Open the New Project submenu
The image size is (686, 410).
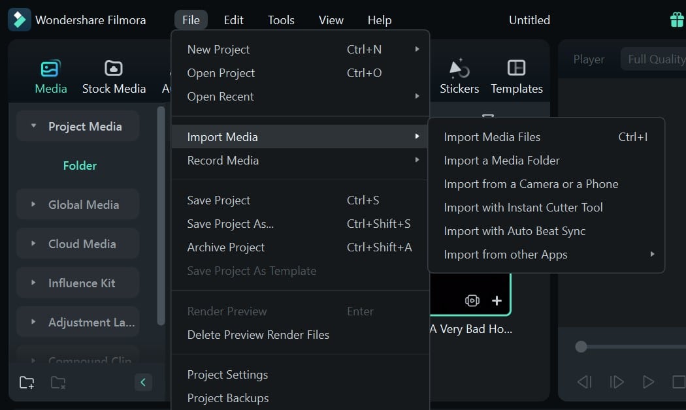tap(417, 49)
